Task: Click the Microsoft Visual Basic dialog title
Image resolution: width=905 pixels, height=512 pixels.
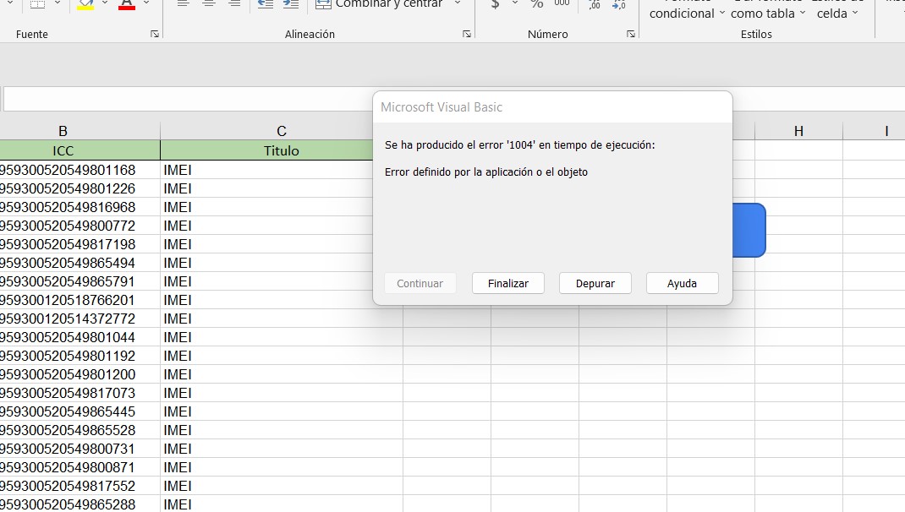Action: 442,107
